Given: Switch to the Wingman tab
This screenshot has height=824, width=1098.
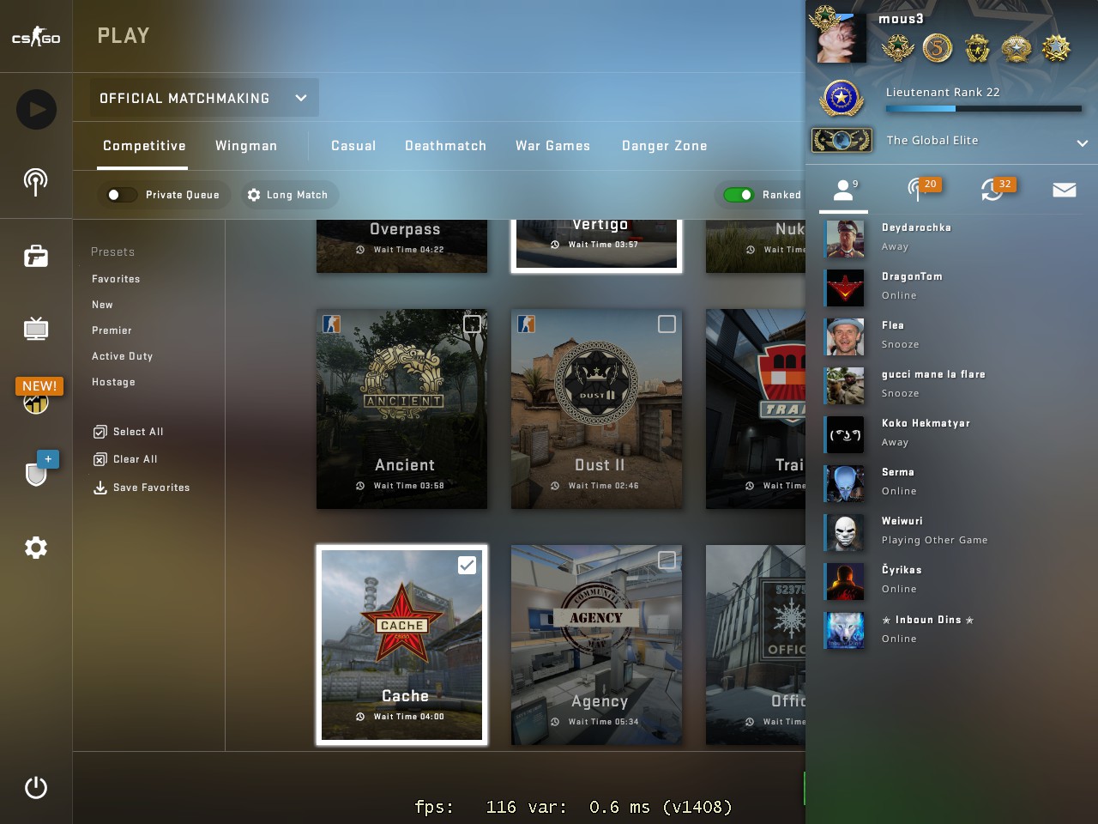Looking at the screenshot, I should click(x=246, y=146).
